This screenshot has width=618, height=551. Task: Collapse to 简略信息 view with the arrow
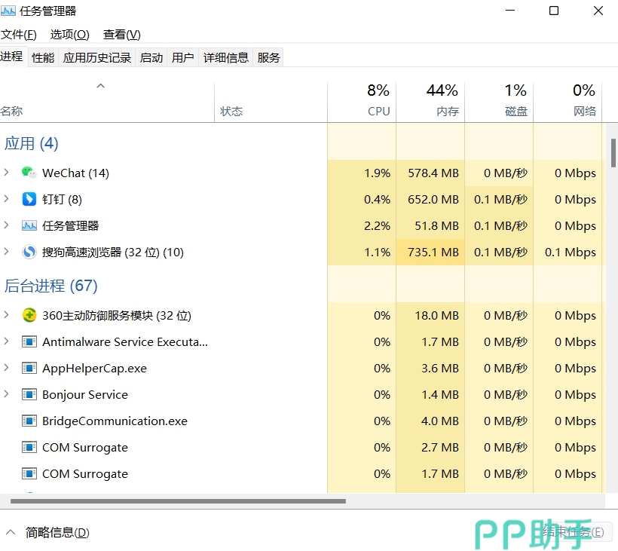tap(11, 532)
